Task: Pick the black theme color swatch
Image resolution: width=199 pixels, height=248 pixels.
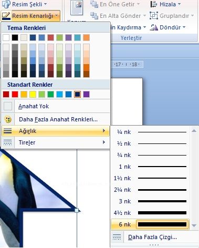Action: point(15,37)
